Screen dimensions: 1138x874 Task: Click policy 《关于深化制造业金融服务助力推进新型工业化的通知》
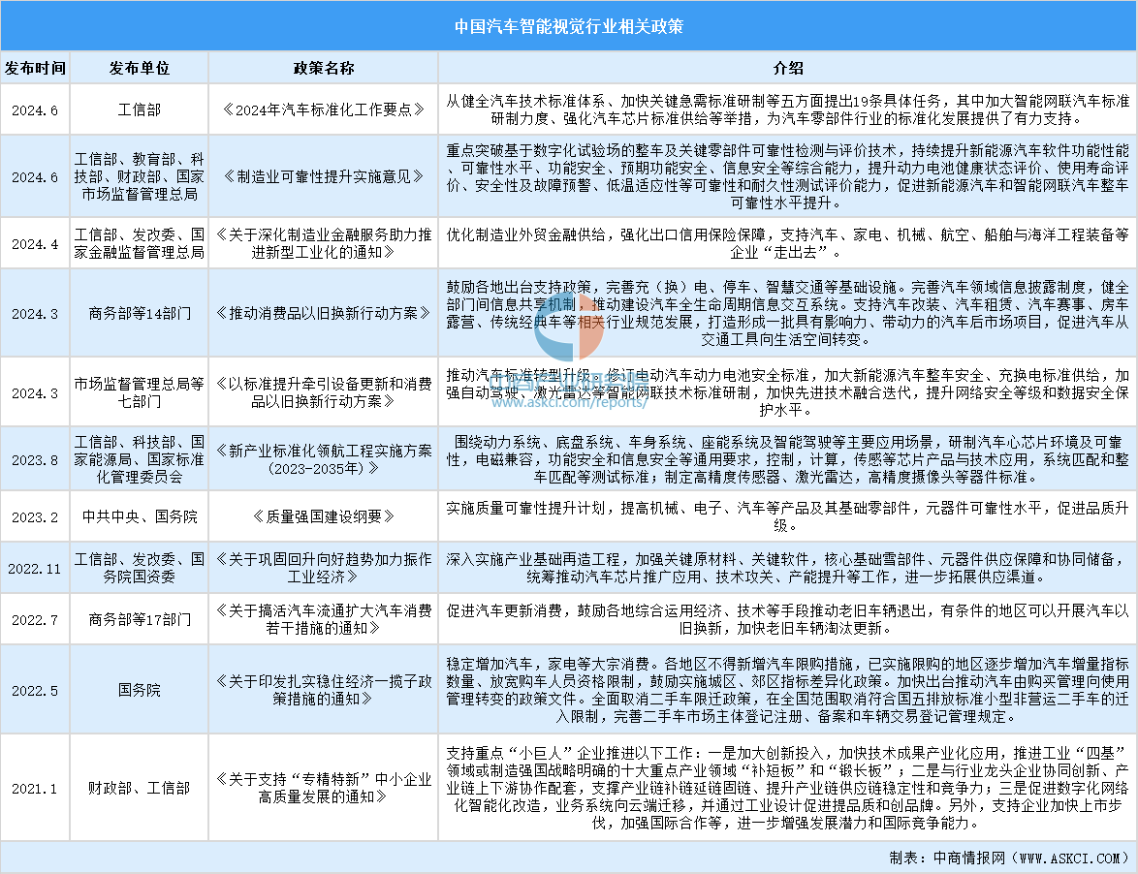coord(324,244)
